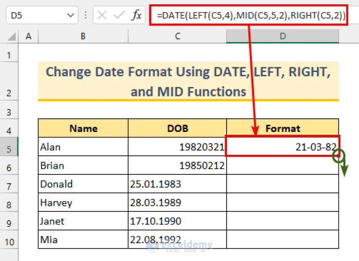359x261 pixels.
Task: Click the formula bar resize dots handle
Action: [x=86, y=15]
